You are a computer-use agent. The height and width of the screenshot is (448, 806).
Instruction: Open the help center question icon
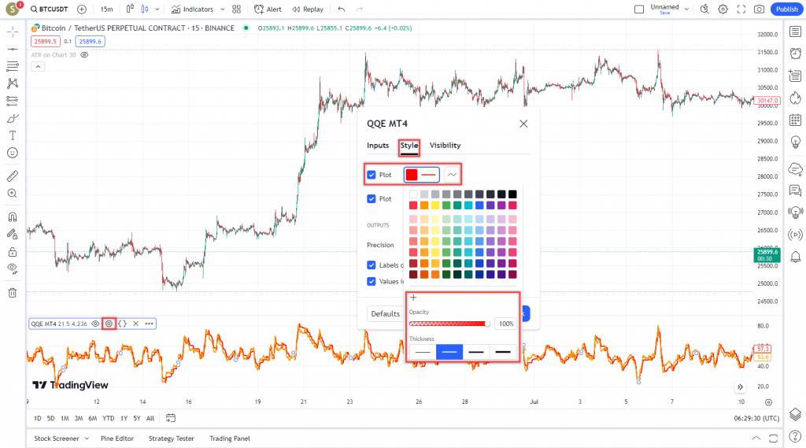795,437
